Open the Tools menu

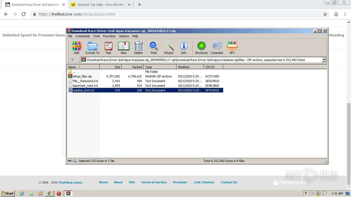97,36
